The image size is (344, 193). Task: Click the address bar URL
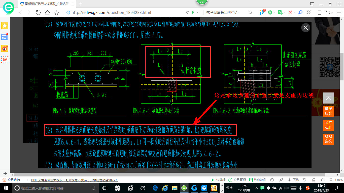click(x=111, y=13)
